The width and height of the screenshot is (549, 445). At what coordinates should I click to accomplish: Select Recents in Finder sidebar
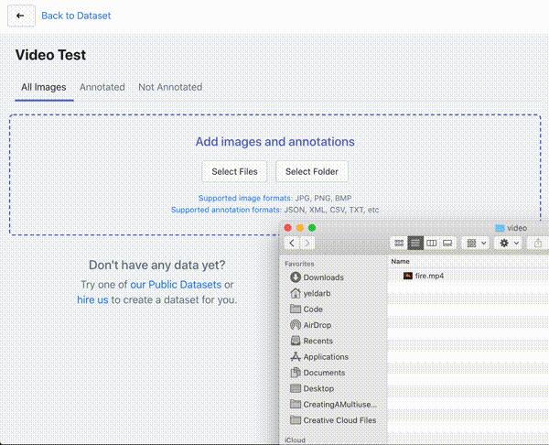pyautogui.click(x=312, y=341)
